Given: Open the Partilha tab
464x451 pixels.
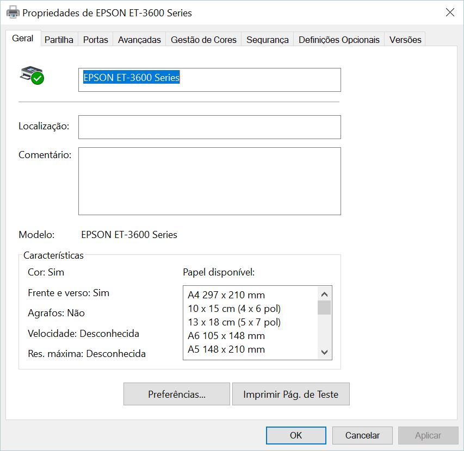Looking at the screenshot, I should (x=59, y=40).
